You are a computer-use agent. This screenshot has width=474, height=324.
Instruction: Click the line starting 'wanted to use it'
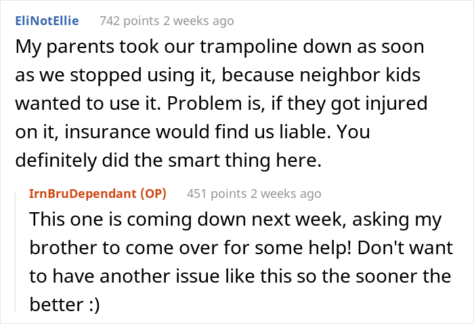[221, 104]
